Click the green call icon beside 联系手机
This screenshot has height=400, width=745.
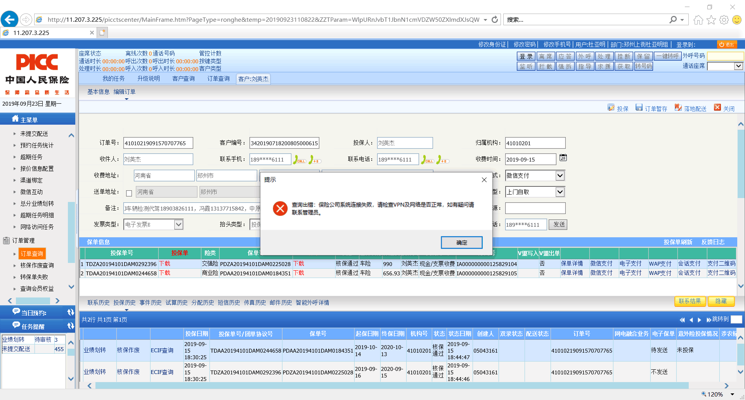click(299, 160)
